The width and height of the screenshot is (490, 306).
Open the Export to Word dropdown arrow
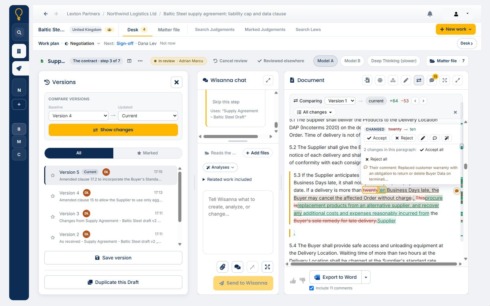366,277
